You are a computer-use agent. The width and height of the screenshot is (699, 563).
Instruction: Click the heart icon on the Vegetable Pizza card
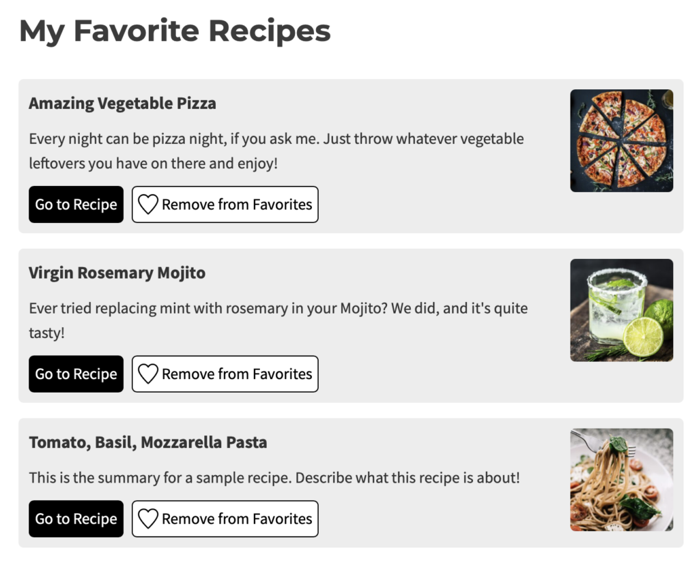148,204
